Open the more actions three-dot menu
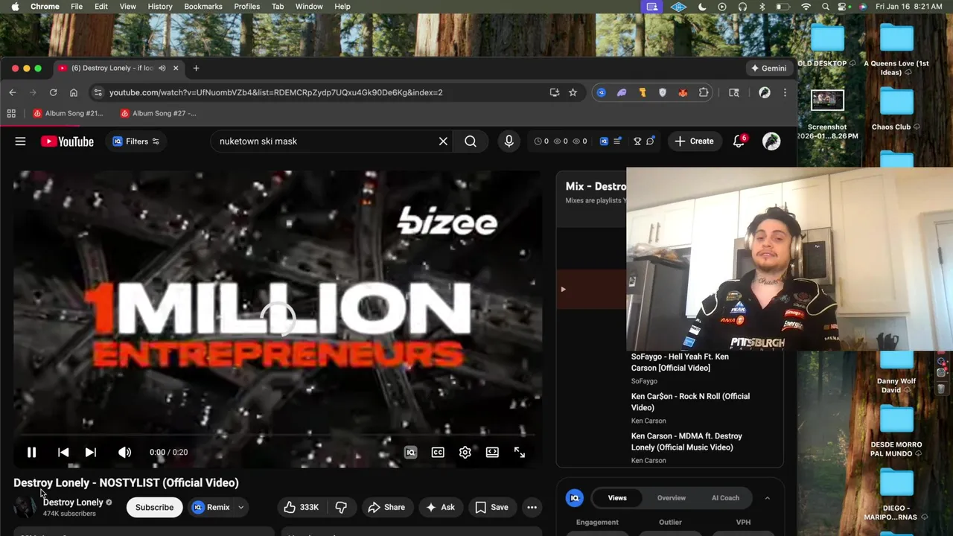The width and height of the screenshot is (953, 536). pos(532,507)
